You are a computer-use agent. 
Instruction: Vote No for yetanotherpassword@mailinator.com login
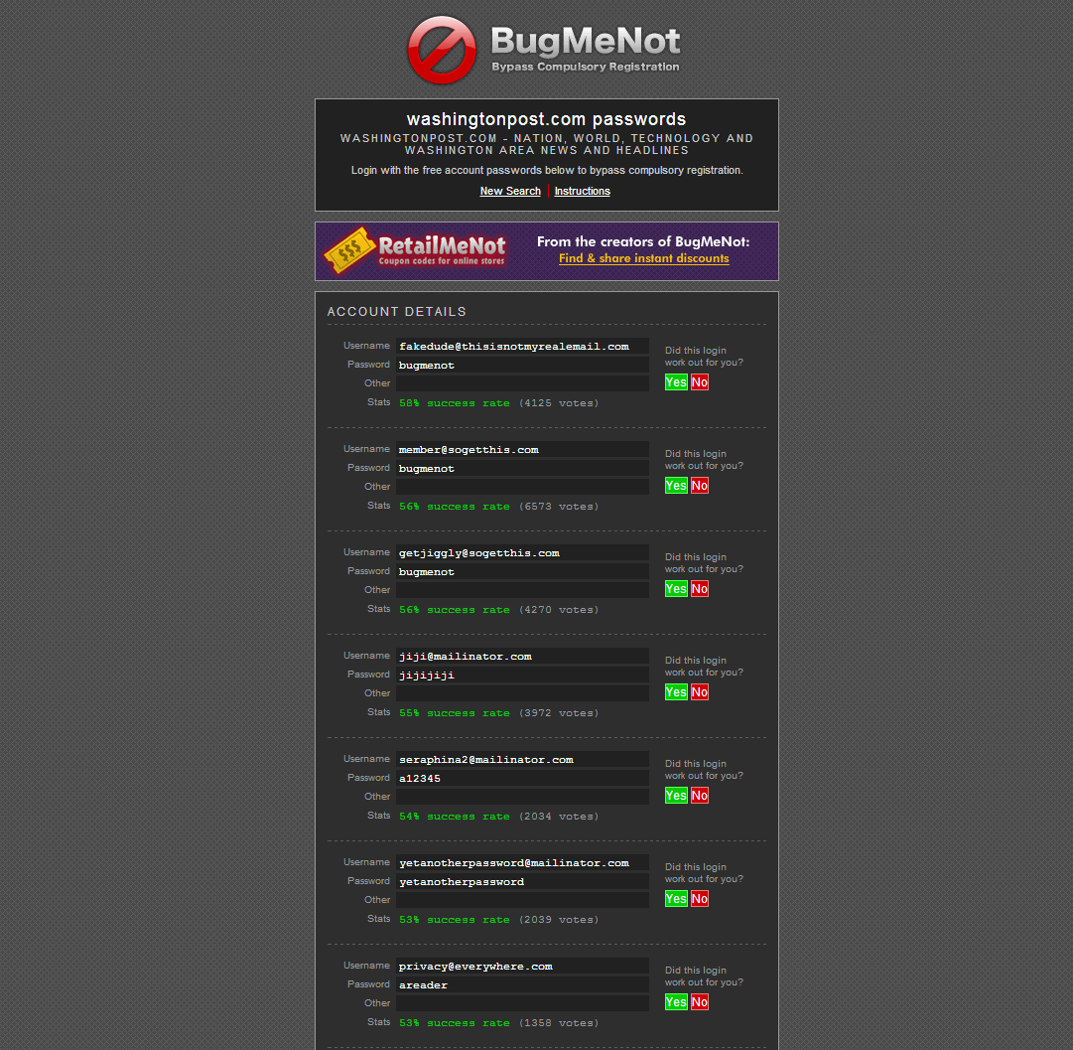(700, 899)
